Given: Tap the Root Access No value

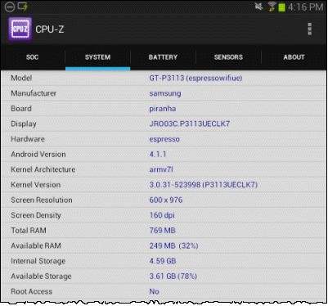Looking at the screenshot, I should [x=154, y=291].
